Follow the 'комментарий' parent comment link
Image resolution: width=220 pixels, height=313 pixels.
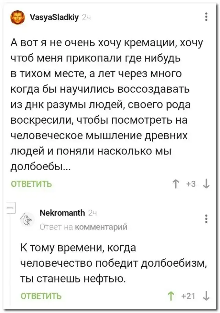tap(101, 227)
